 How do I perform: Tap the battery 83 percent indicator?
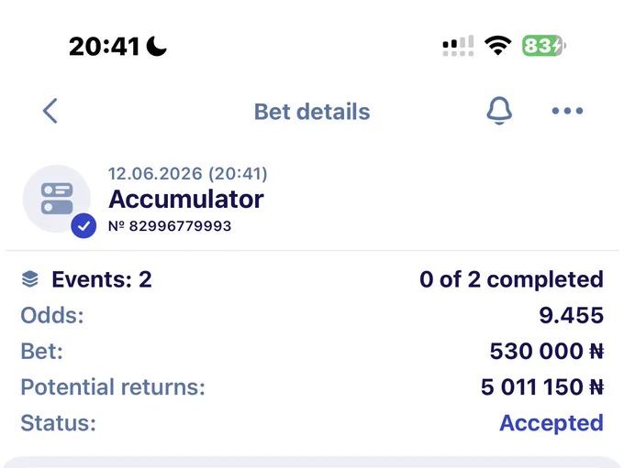point(544,46)
